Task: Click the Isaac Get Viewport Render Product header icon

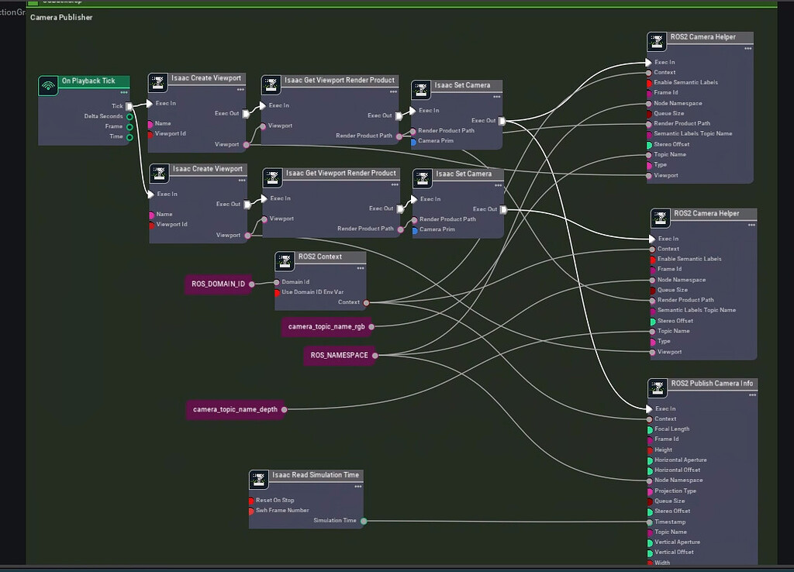Action: coord(271,86)
